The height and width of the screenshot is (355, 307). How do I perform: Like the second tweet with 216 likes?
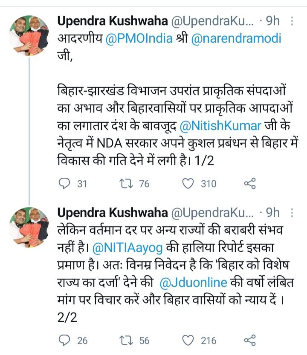tap(188, 340)
